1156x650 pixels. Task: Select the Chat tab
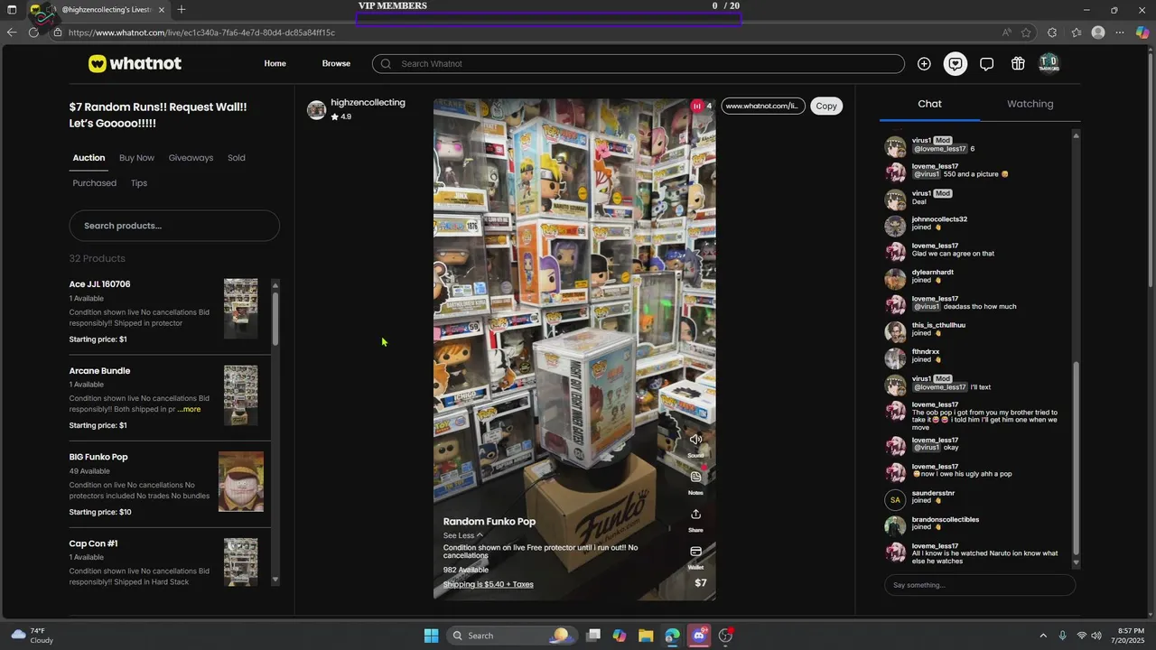pyautogui.click(x=929, y=104)
